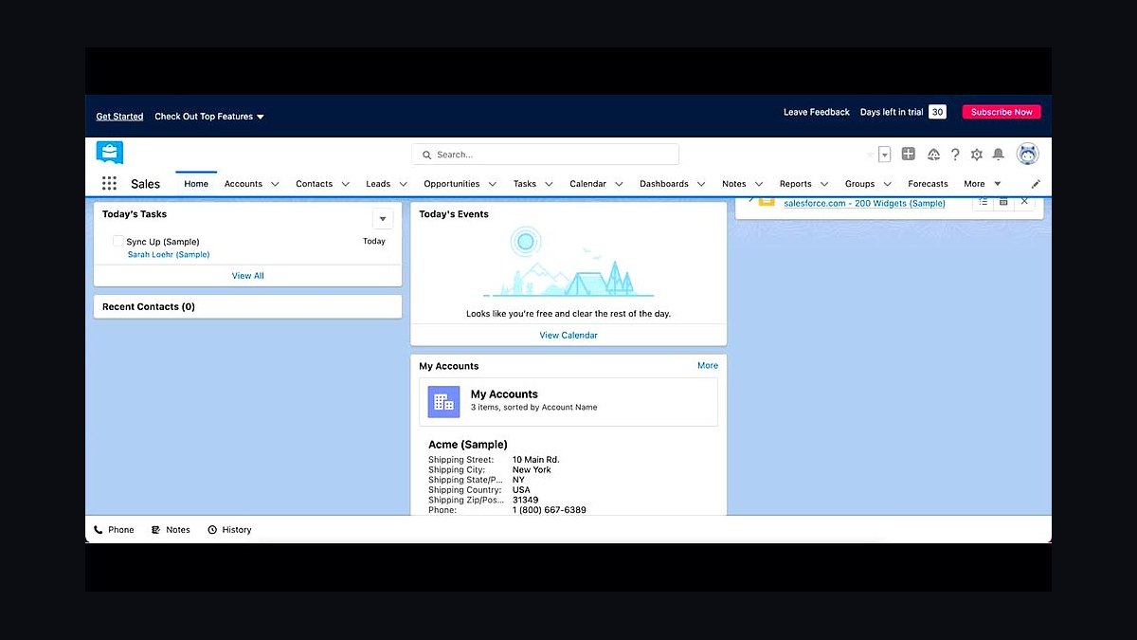The image size is (1137, 640).
Task: Expand Check Out Top Features menu
Action: 209,117
